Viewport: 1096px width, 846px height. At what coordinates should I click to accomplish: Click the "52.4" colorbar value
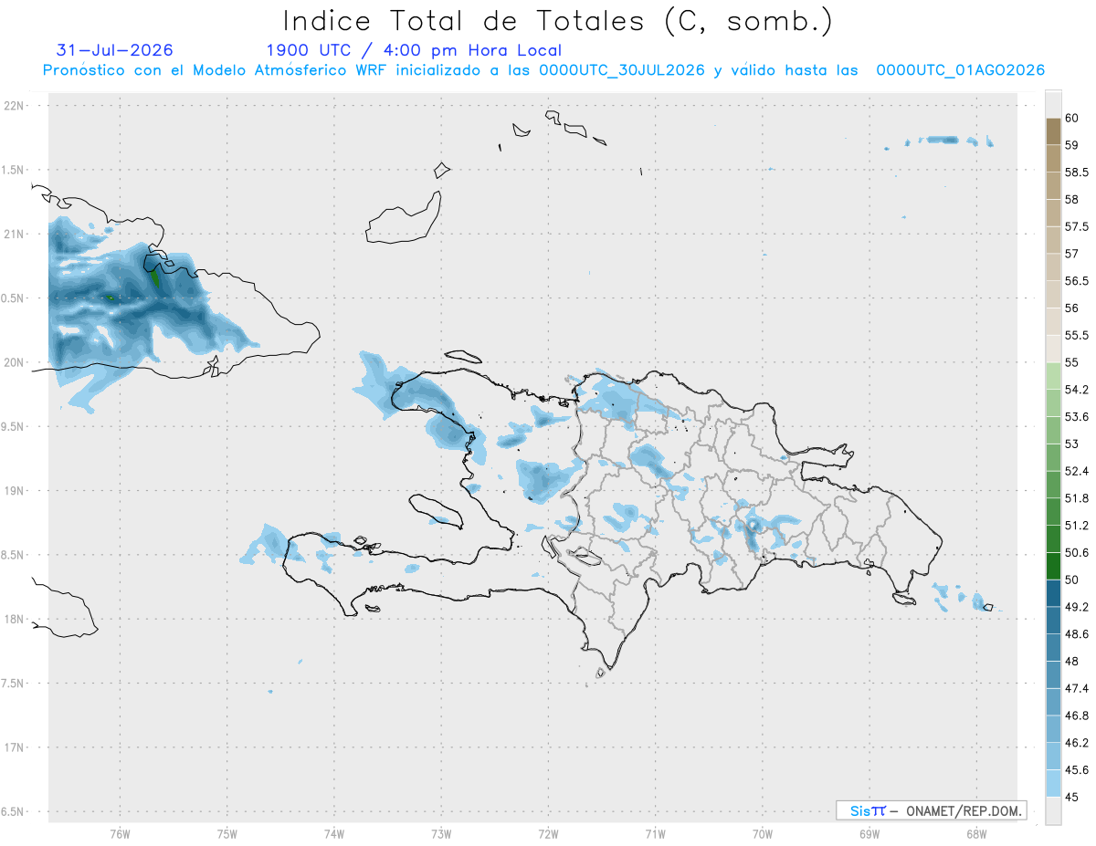(1076, 472)
